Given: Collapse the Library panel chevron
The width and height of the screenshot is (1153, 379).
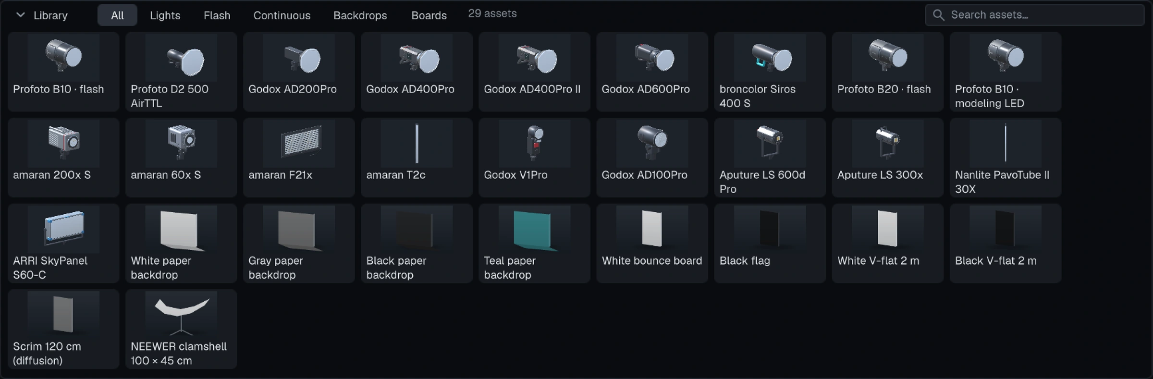Looking at the screenshot, I should coord(20,15).
